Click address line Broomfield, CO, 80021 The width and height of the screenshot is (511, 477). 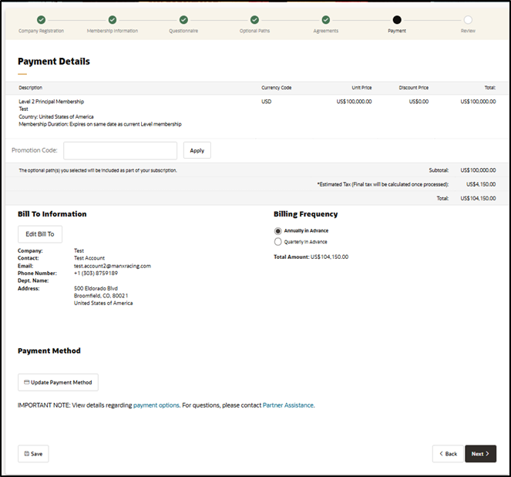coord(101,296)
